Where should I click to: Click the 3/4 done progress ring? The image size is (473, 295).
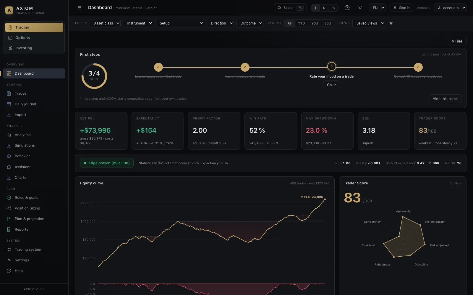(94, 76)
